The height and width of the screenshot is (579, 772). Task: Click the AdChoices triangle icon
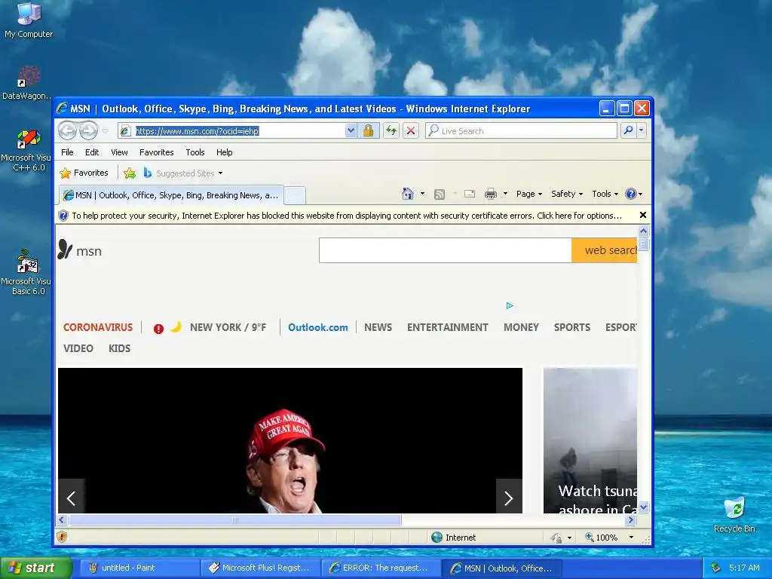point(510,306)
